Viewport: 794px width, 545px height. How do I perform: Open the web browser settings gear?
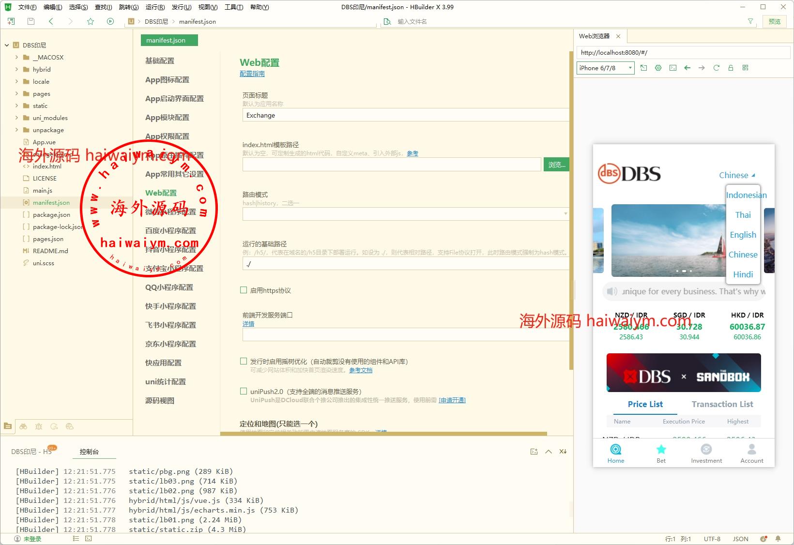[x=658, y=68]
